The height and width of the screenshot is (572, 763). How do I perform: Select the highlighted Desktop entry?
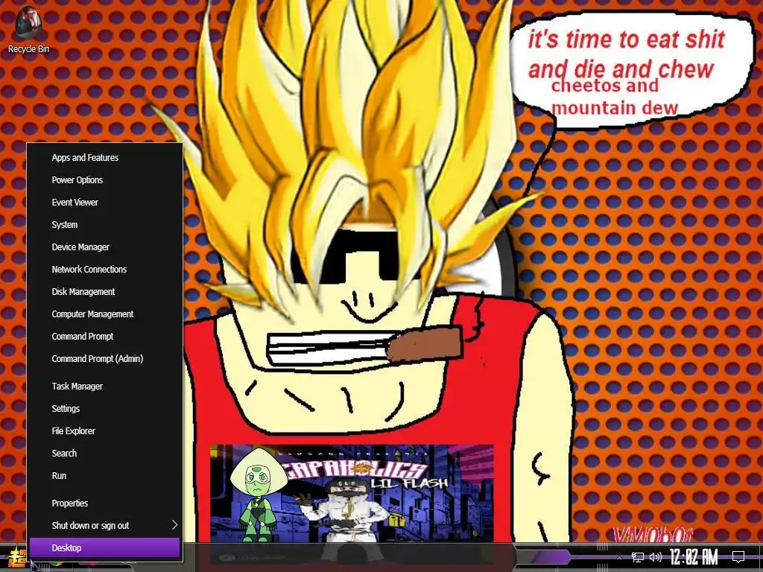click(x=104, y=547)
